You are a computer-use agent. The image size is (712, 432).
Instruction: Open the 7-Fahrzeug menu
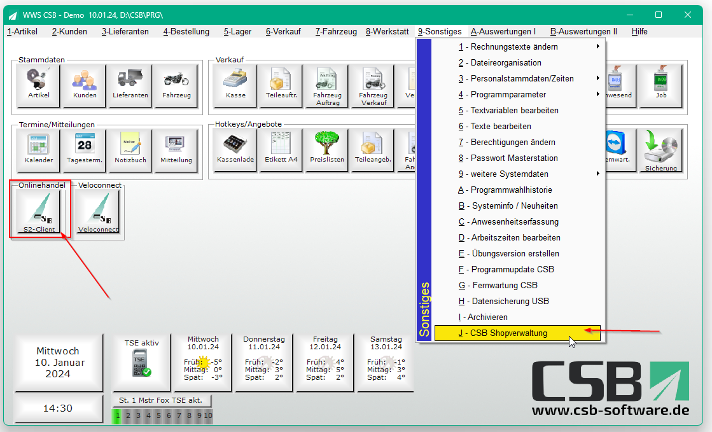click(336, 31)
